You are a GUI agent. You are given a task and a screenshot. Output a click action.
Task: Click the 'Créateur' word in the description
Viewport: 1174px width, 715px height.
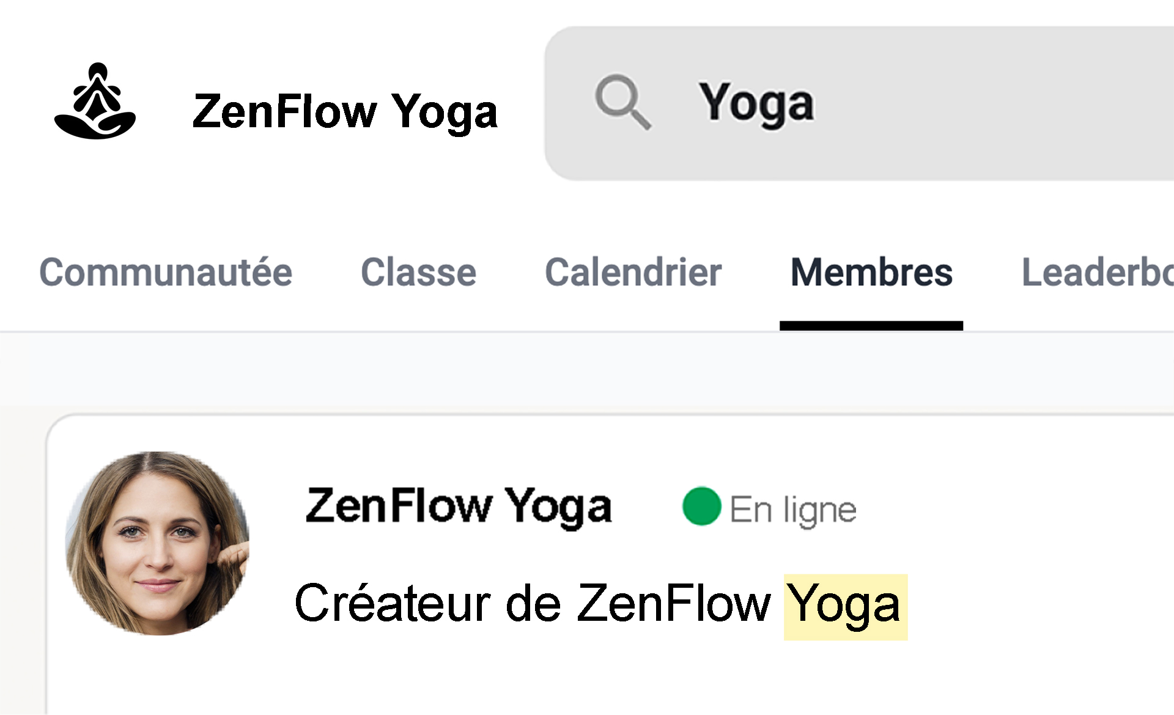pos(393,604)
